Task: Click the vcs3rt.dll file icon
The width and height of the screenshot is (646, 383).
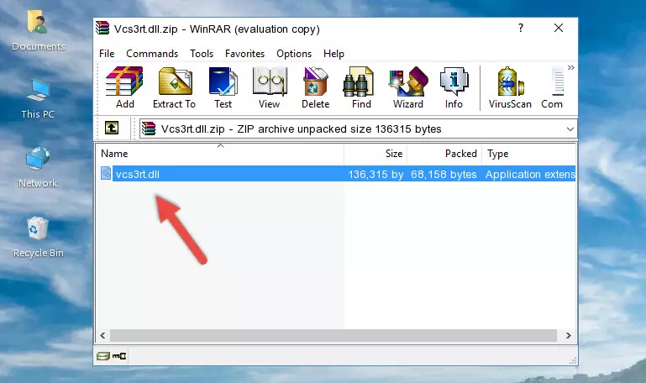Action: (106, 173)
